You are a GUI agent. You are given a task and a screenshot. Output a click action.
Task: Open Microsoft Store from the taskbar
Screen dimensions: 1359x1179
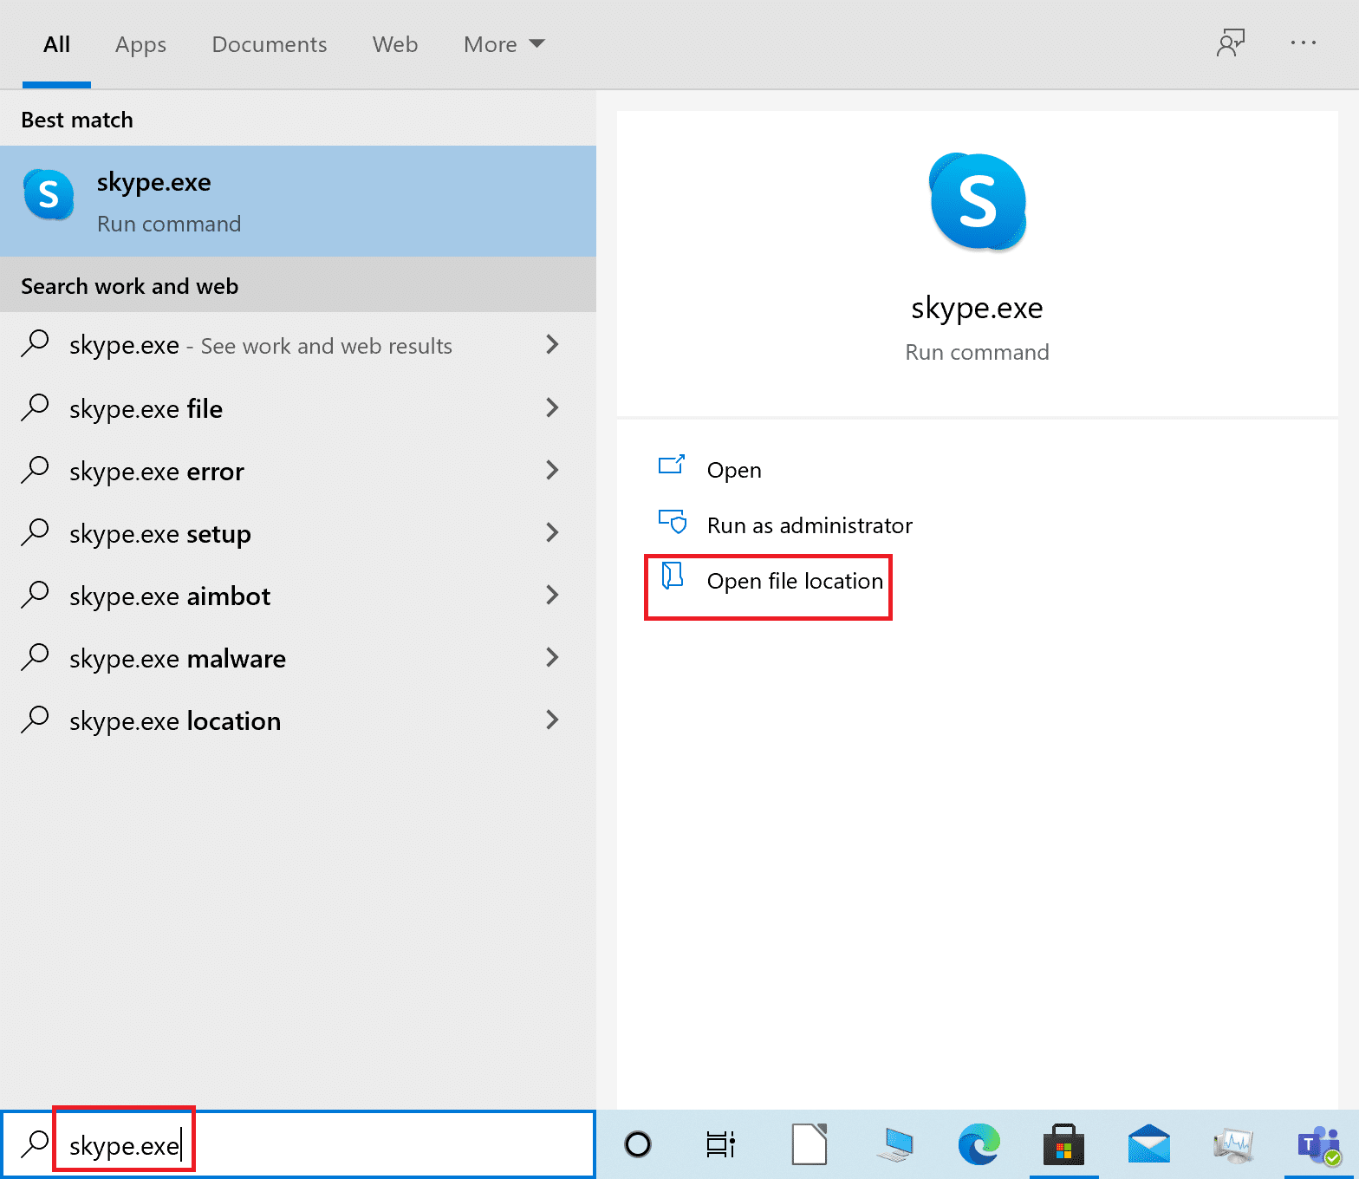coord(1063,1144)
